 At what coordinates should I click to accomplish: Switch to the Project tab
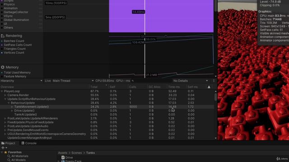point(8,143)
